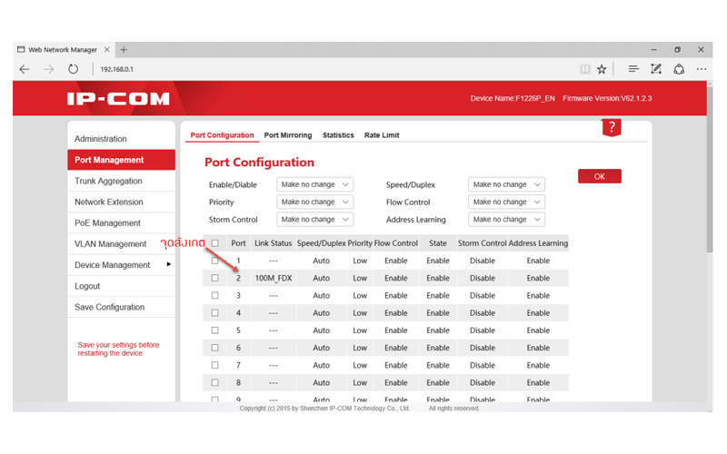This screenshot has width=727, height=454.
Task: Check the box for port 2
Action: click(214, 278)
